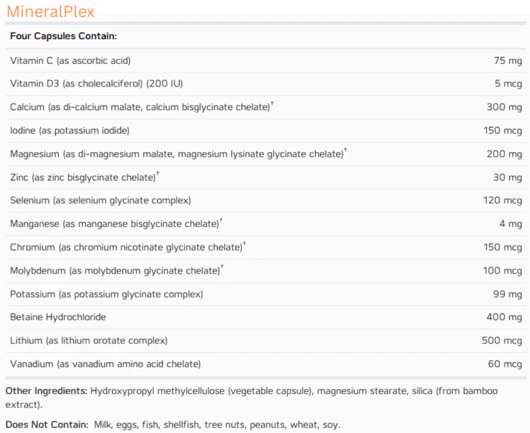530x433 pixels.
Task: Click the Calcium di-calcium malate ingredient row
Action: [266, 107]
